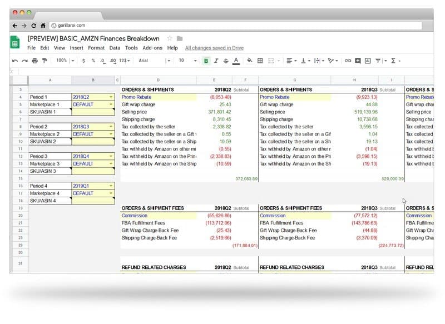Screen dimensions: 445x324
Task: Select the Paint format tool
Action: click(x=44, y=61)
